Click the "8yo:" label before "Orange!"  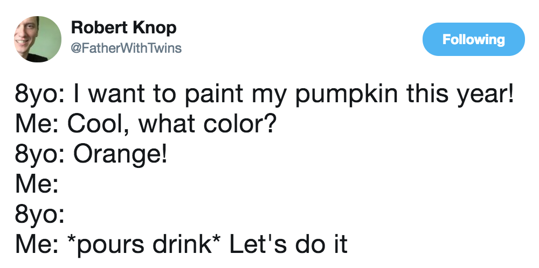pos(40,156)
